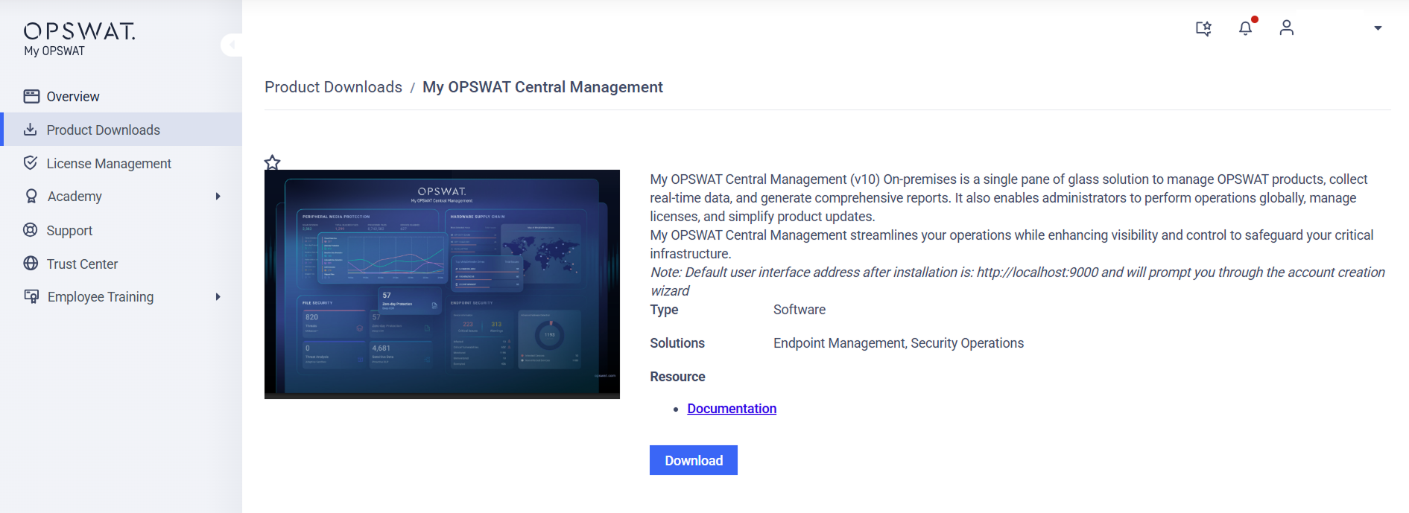Toggle the favorite star for this product
1409x513 pixels.
(273, 162)
